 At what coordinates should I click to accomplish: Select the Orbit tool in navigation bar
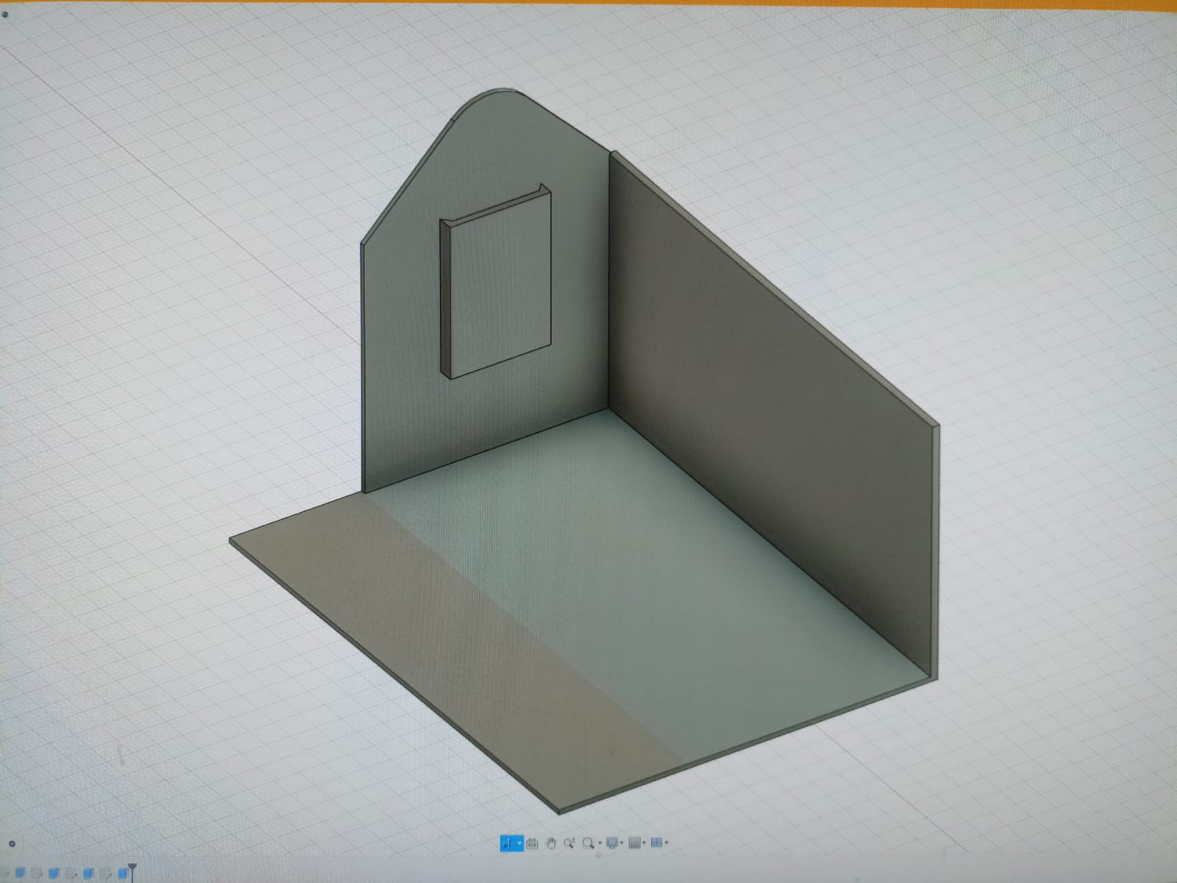508,843
